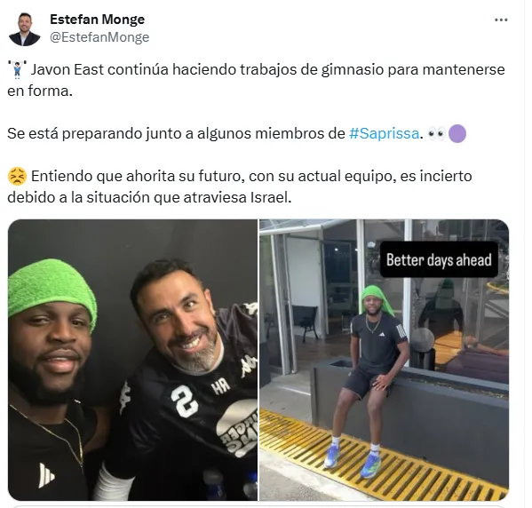This screenshot has height=508, width=532.
Task: Click the @EstefanMonge handle
Action: tap(99, 37)
